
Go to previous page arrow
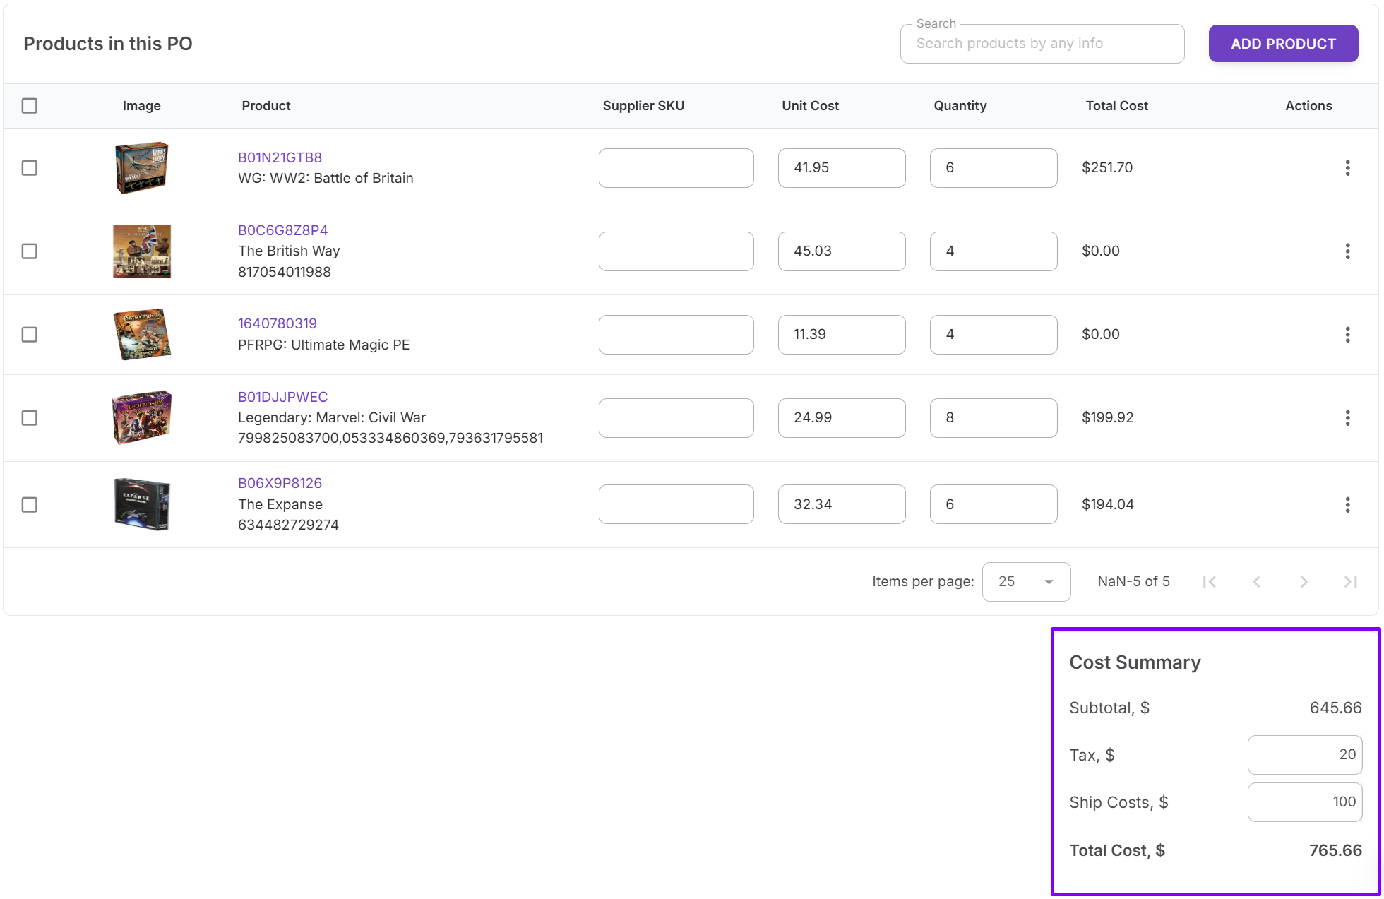pyautogui.click(x=1256, y=582)
